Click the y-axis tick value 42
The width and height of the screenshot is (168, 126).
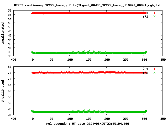(x=9, y=44)
